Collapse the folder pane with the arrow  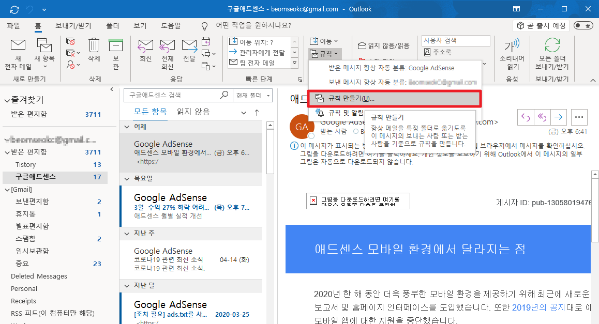tap(112, 89)
